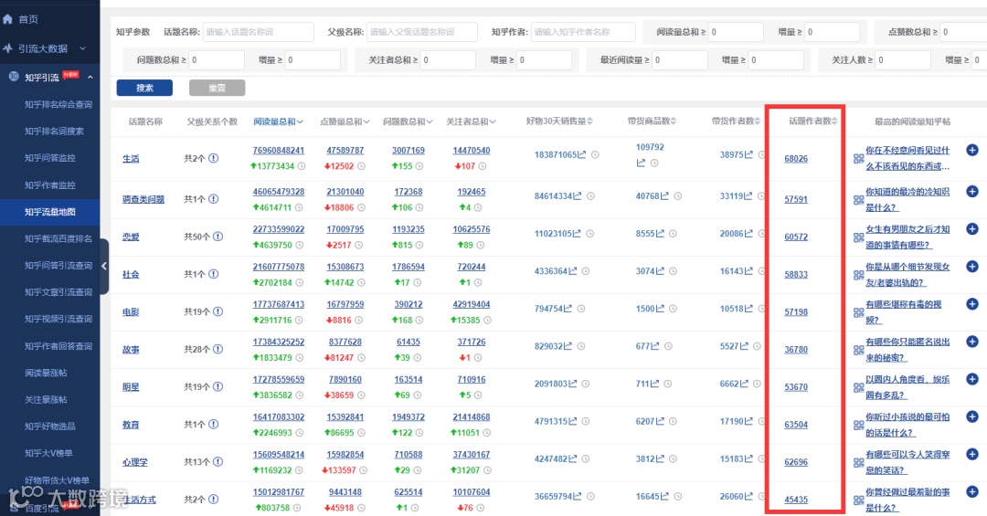Sort by 带货商品数 column header

tap(652, 121)
